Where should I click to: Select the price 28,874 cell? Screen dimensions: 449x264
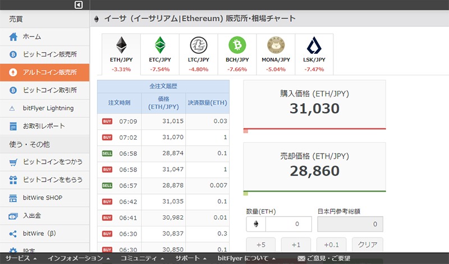[x=163, y=154]
